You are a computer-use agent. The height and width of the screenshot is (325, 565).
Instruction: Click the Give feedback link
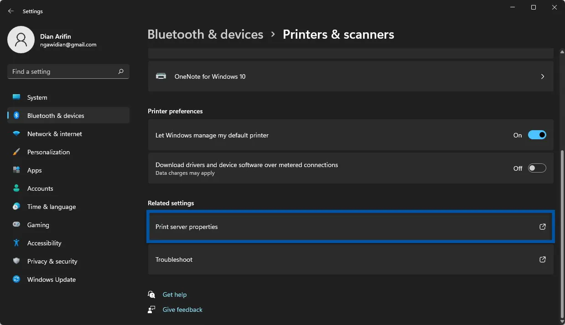[x=182, y=310]
